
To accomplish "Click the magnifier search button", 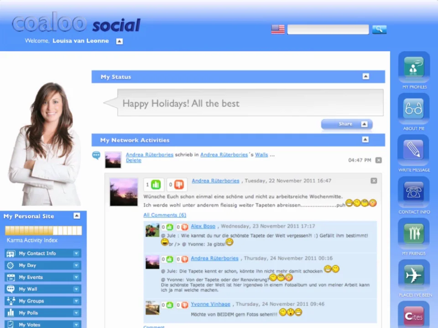I will pyautogui.click(x=379, y=29).
